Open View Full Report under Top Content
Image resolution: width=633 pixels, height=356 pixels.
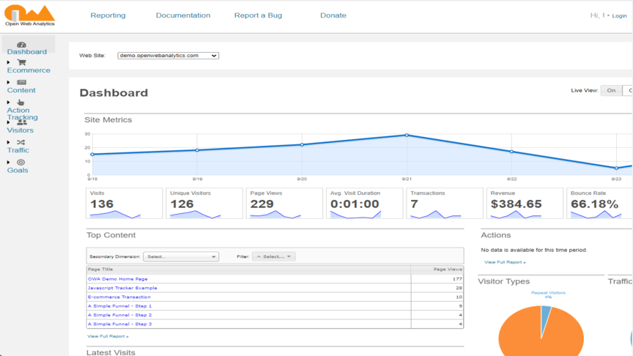[x=108, y=336]
